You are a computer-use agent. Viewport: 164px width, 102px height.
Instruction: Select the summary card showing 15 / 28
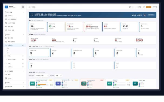coord(56,27)
